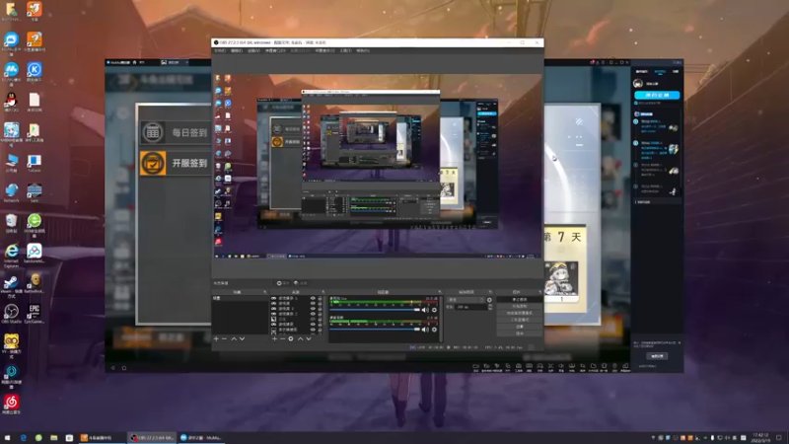Click the start virtual camera button
The image size is (789, 444).
pyautogui.click(x=520, y=313)
